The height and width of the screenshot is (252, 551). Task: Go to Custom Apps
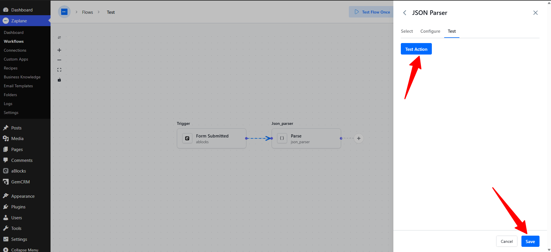pos(16,59)
